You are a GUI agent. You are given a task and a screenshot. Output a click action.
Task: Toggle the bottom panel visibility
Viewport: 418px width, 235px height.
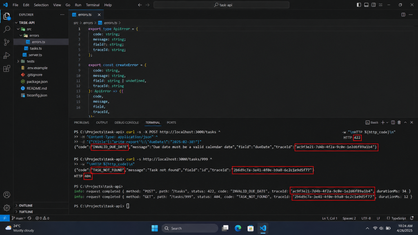point(366,5)
